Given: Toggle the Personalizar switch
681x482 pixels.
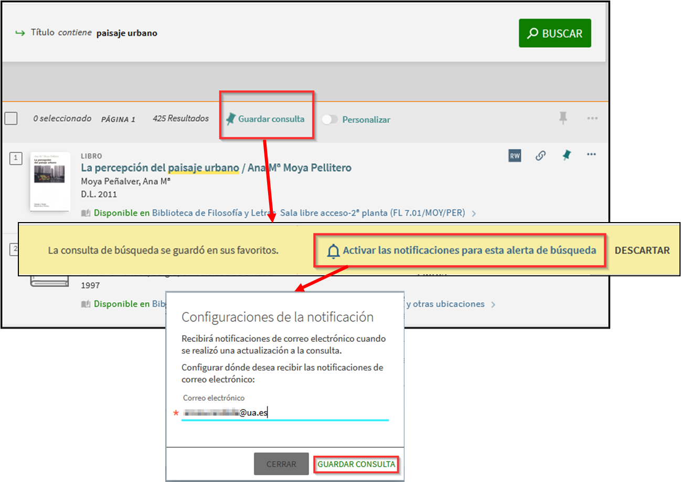Looking at the screenshot, I should tap(329, 120).
